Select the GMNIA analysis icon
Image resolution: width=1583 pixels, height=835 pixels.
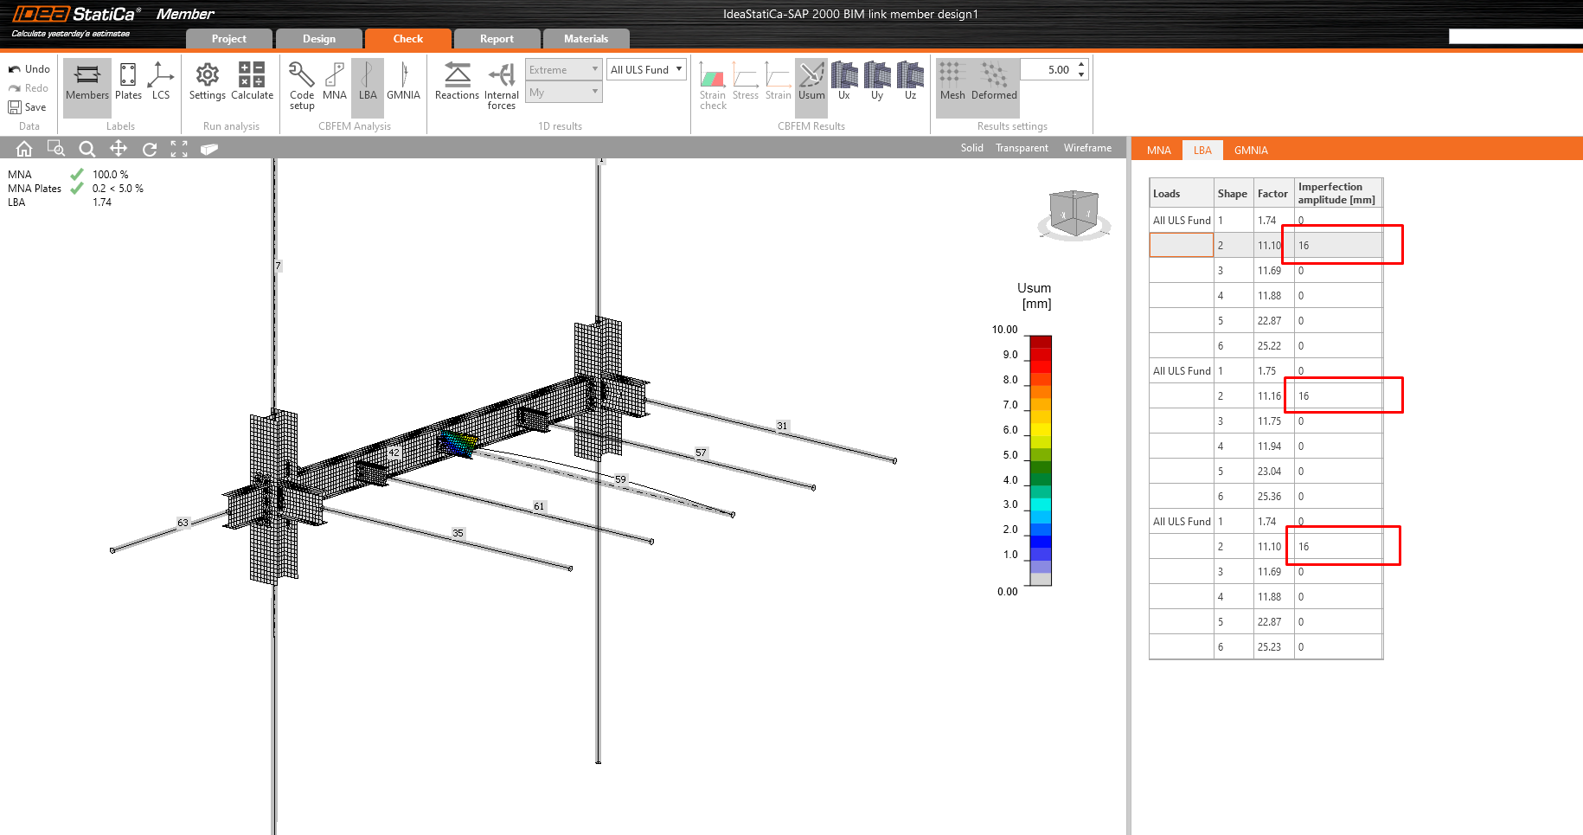[x=403, y=81]
